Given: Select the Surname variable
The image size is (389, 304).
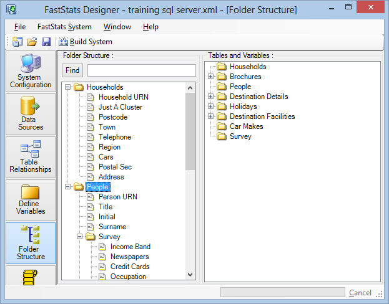Looking at the screenshot, I should coord(112,227).
